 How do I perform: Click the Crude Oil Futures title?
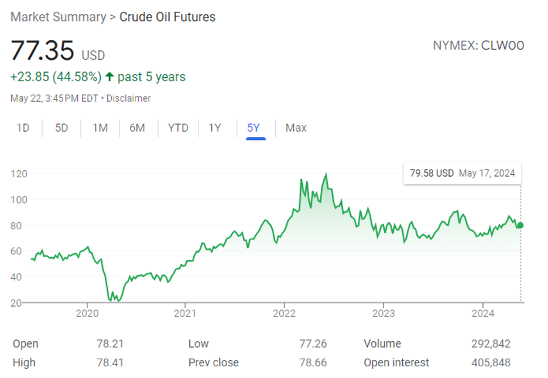167,17
